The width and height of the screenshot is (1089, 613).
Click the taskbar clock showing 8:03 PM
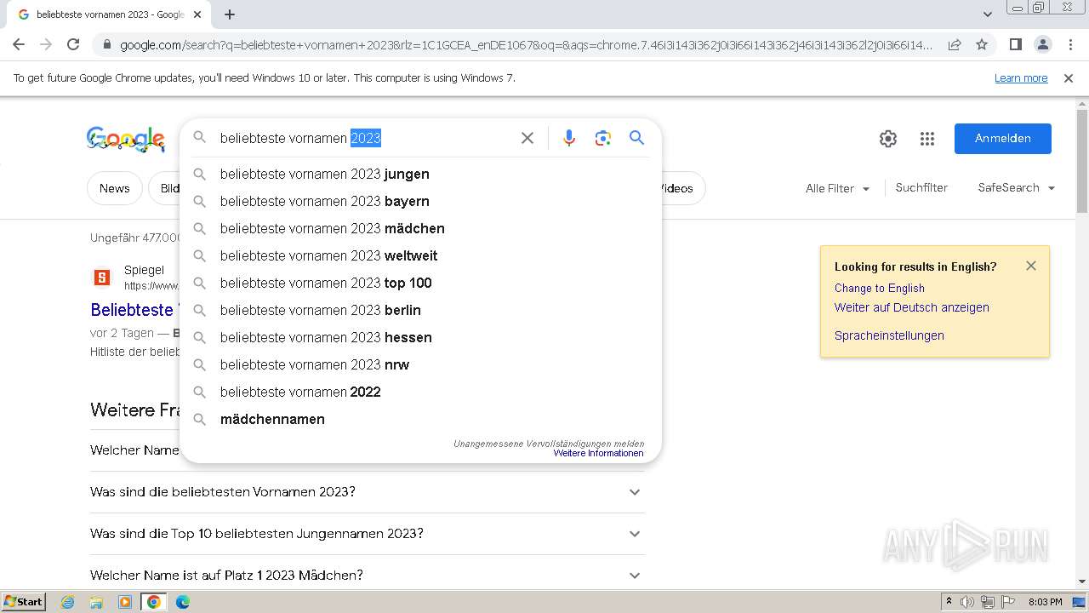point(1045,602)
